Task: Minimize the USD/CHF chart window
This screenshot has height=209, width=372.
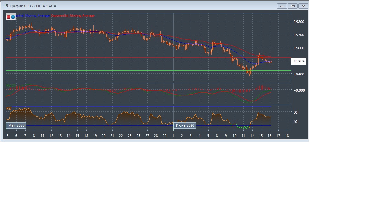Action: click(282, 6)
